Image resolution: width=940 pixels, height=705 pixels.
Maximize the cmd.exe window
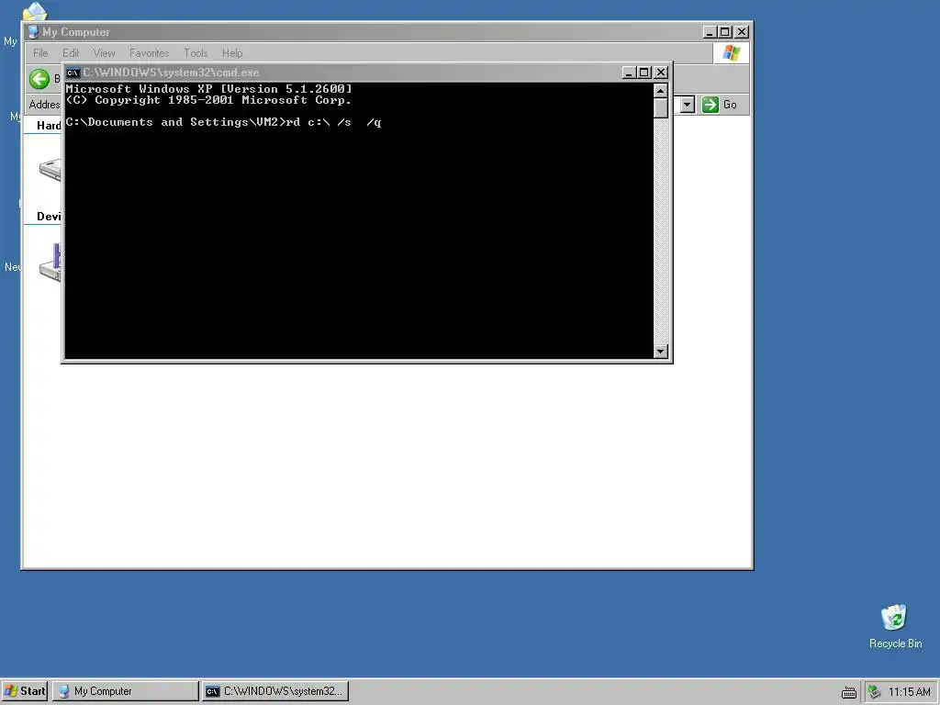(x=643, y=73)
